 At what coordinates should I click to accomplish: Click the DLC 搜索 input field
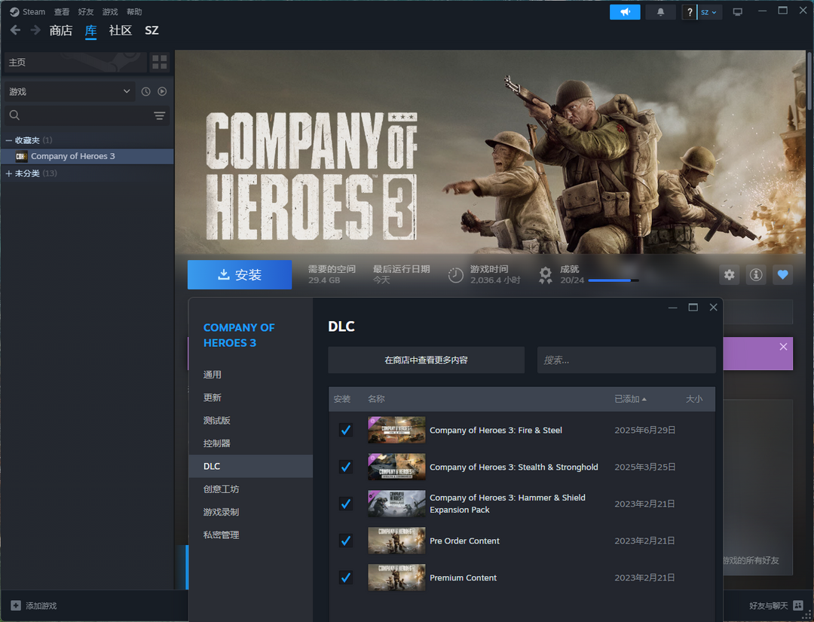tap(626, 360)
